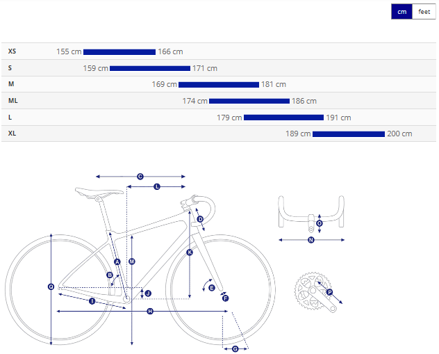Click the M marker on the bike frame

coord(132,261)
